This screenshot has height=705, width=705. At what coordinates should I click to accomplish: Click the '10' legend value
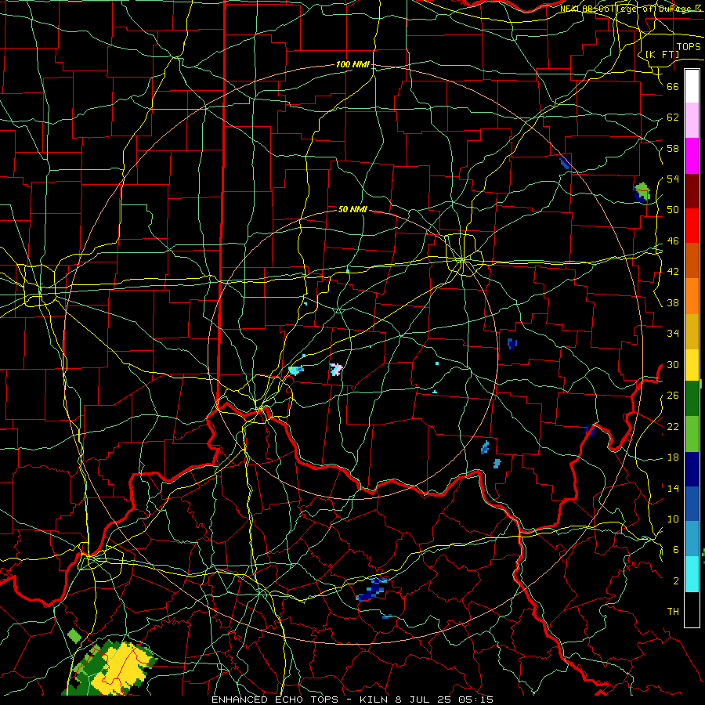(x=673, y=519)
